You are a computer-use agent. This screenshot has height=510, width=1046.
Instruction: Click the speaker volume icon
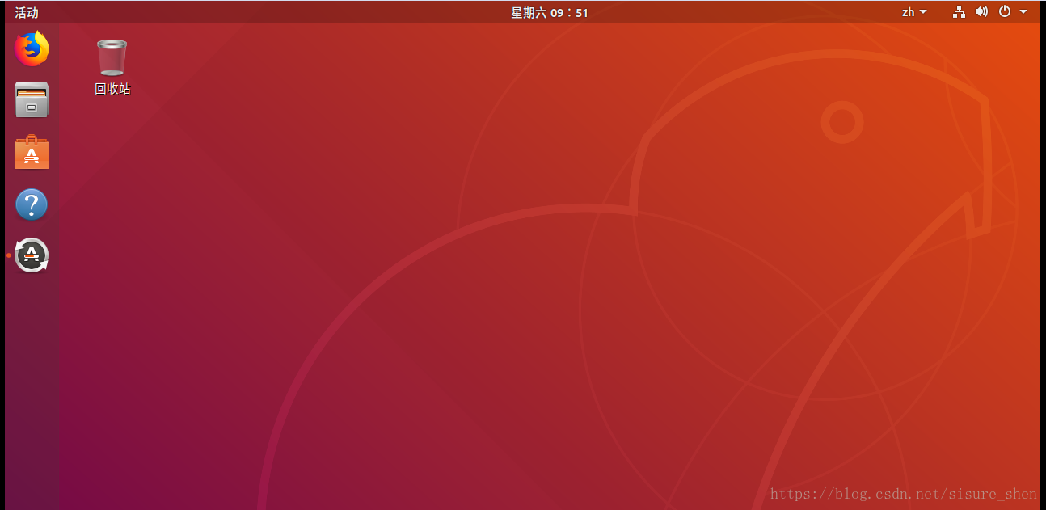tap(981, 12)
